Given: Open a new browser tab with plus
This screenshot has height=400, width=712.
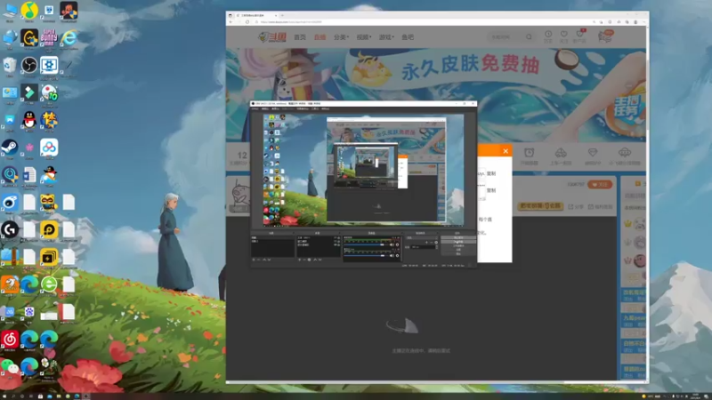Looking at the screenshot, I should tap(282, 15).
